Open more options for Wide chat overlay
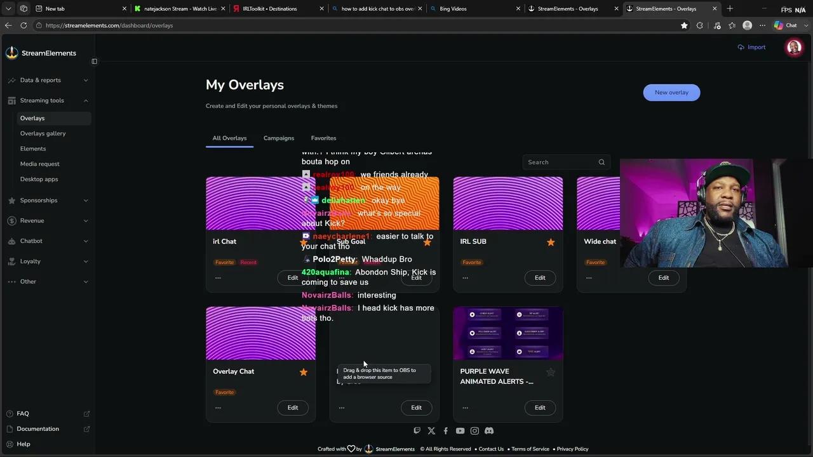Screen dimensions: 813x457 click(x=589, y=278)
